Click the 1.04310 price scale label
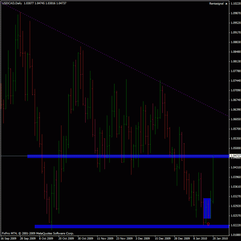241x241 pixels. click(236, 167)
